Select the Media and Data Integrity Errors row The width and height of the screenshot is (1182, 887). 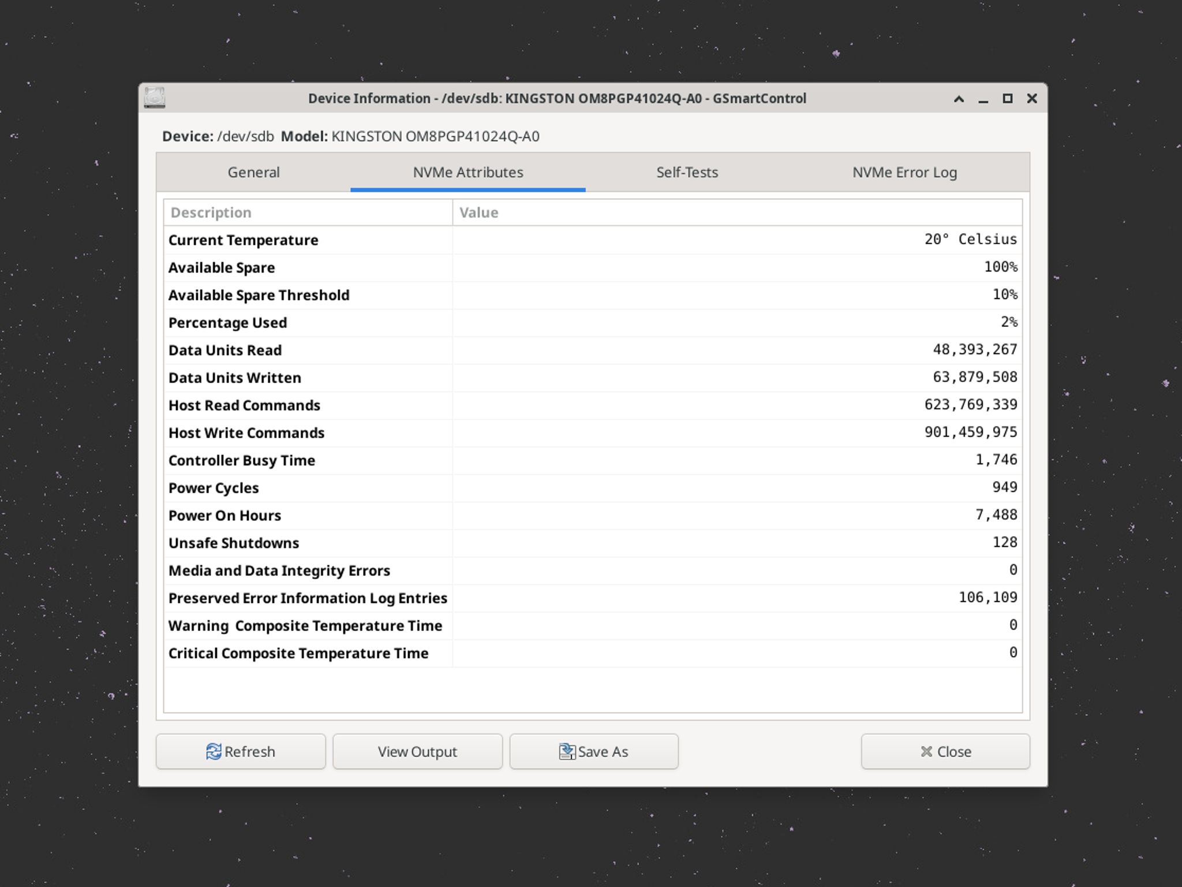coord(593,571)
